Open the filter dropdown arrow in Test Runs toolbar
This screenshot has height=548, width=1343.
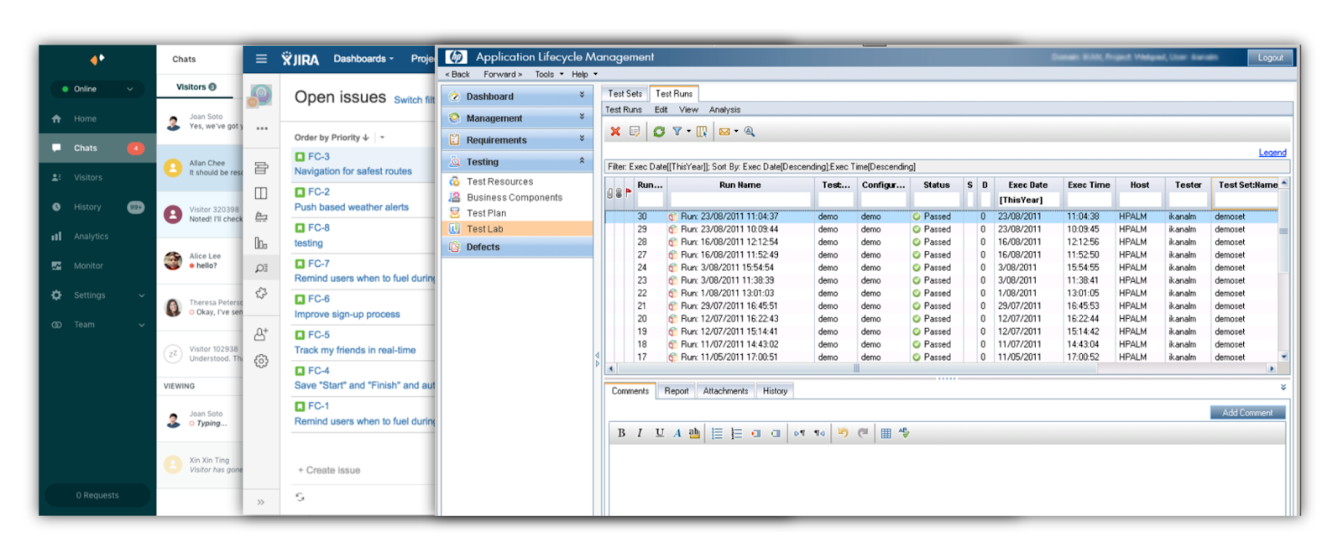point(688,132)
